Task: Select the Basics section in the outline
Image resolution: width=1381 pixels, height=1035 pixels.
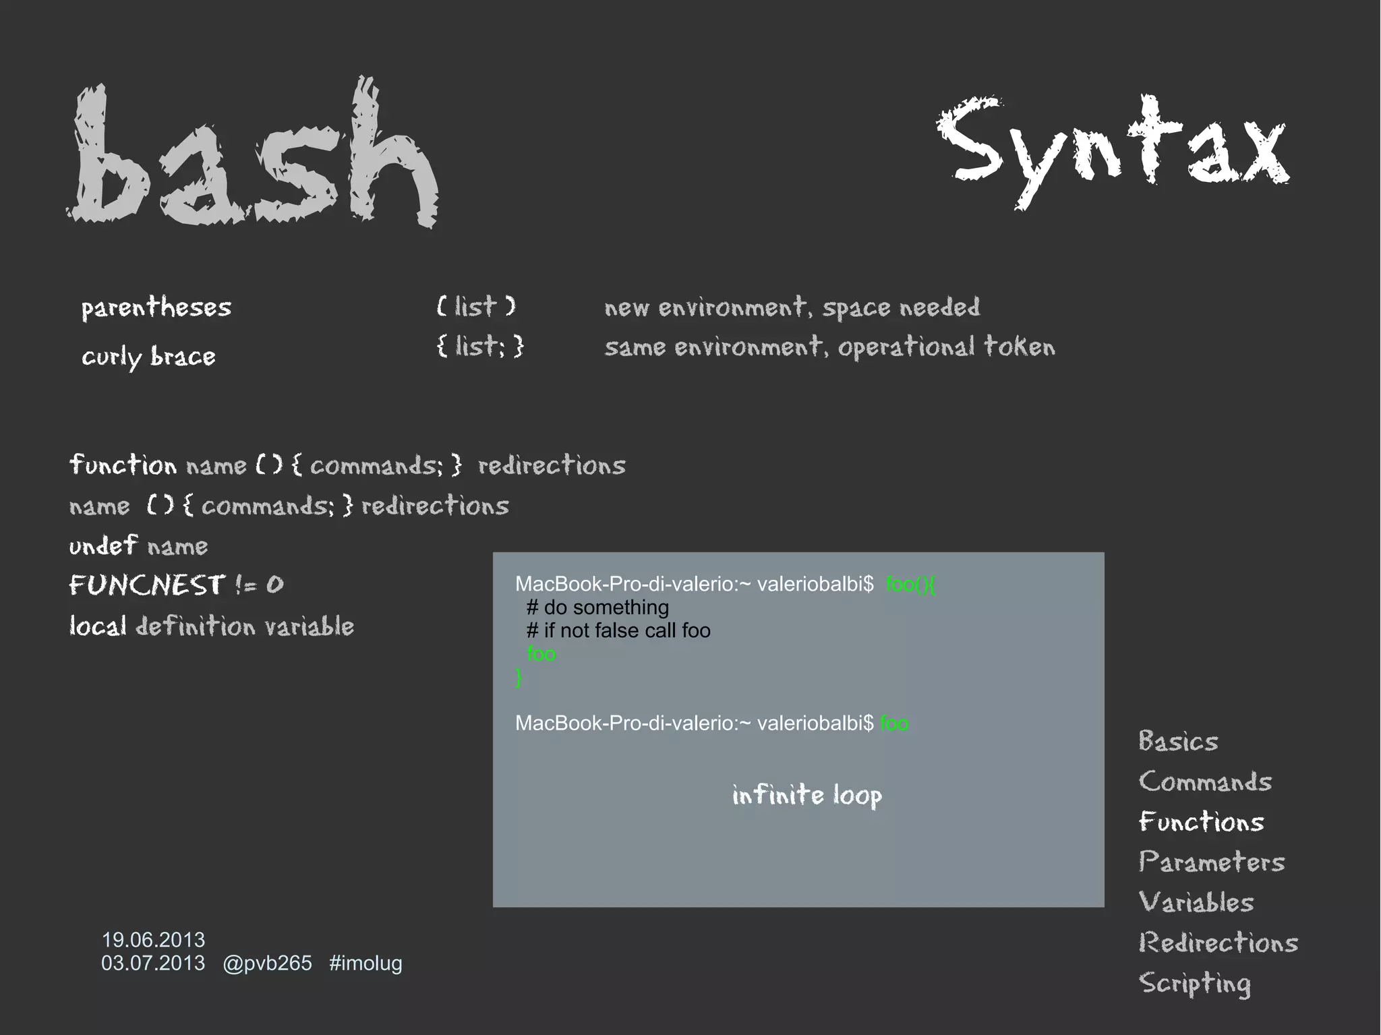Action: 1178,741
